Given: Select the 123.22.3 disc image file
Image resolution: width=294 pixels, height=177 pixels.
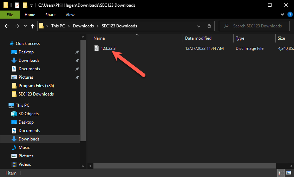Looking at the screenshot, I should 108,48.
